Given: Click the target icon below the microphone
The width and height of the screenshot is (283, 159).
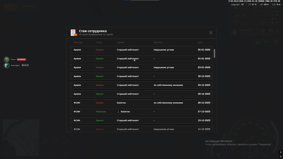Looking at the screenshot, I should [x=281, y=156].
